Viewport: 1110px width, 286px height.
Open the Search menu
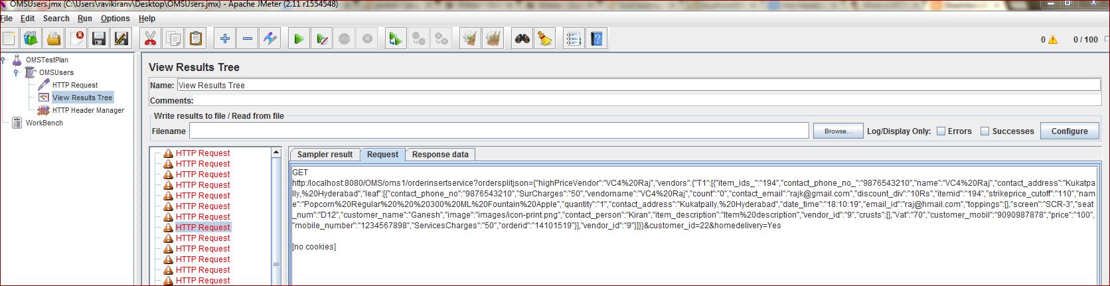[56, 19]
